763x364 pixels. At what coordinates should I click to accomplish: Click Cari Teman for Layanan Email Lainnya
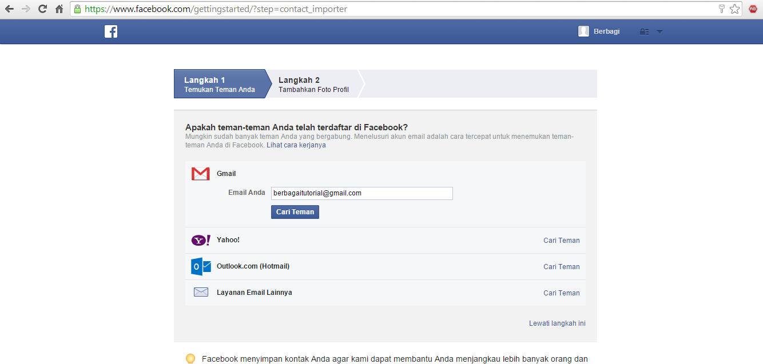(x=562, y=293)
